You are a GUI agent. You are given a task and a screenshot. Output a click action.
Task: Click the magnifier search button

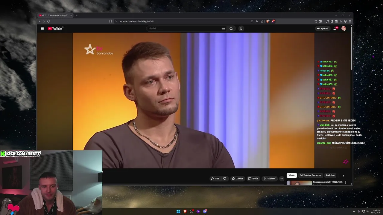coord(231,28)
